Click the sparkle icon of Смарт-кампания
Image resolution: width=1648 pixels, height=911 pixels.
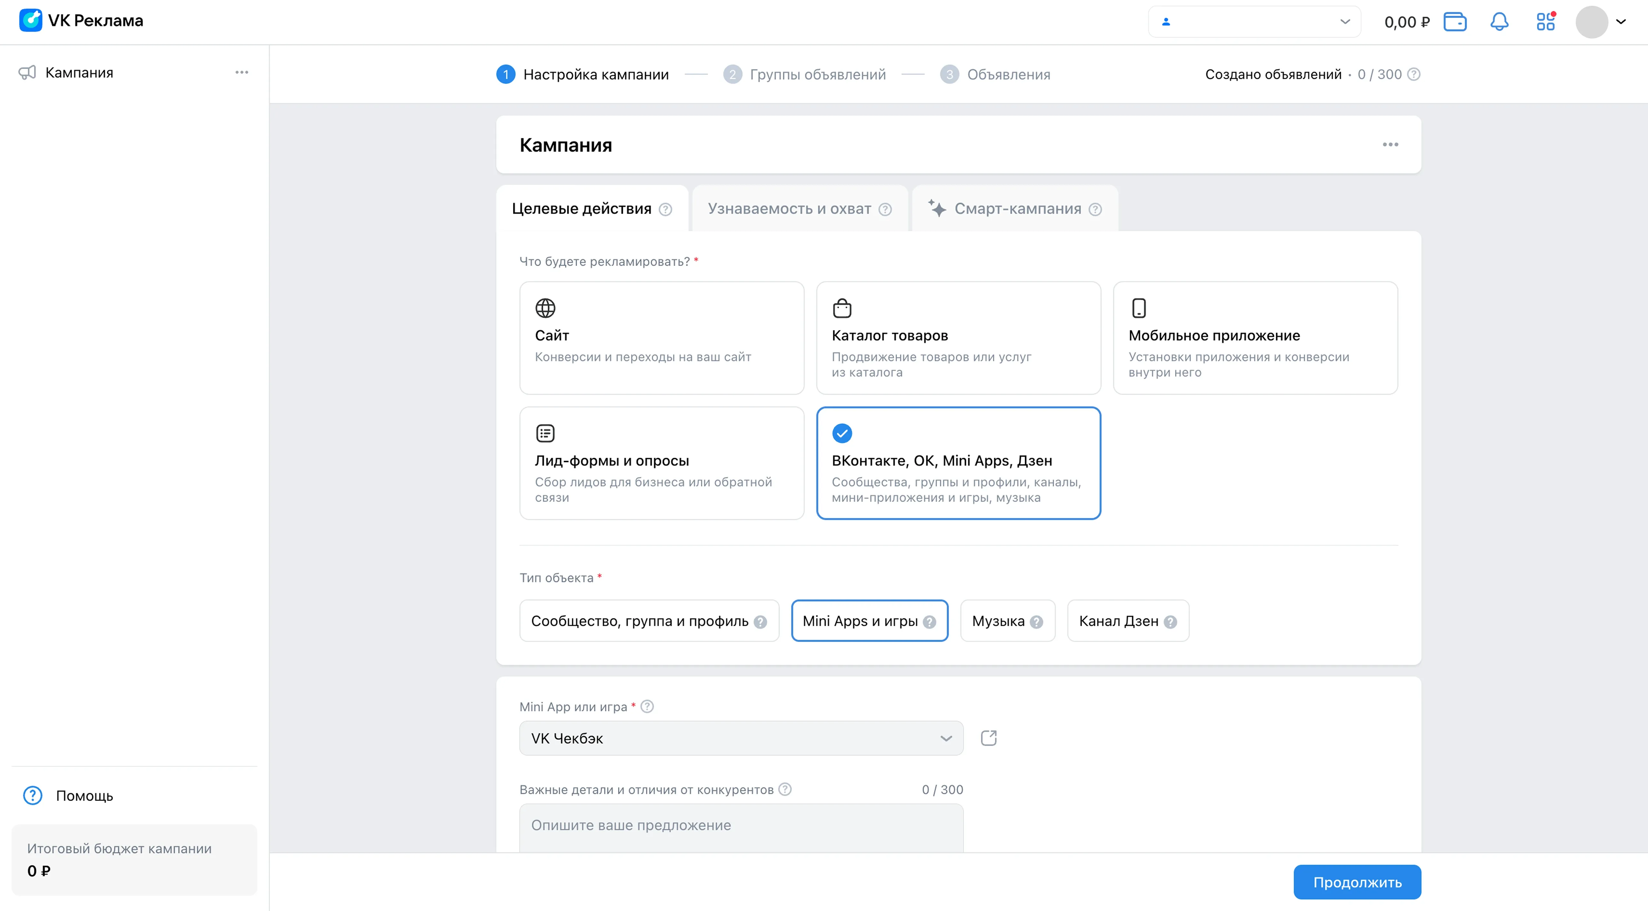click(x=937, y=208)
